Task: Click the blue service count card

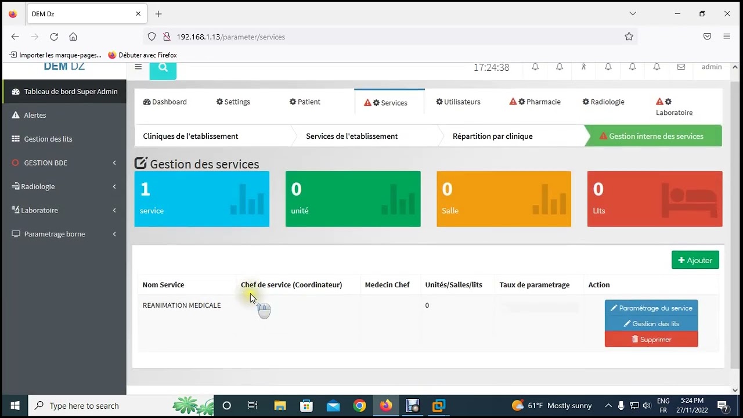Action: 202,199
